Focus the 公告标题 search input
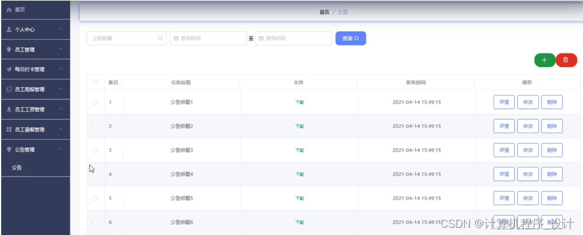 127,38
